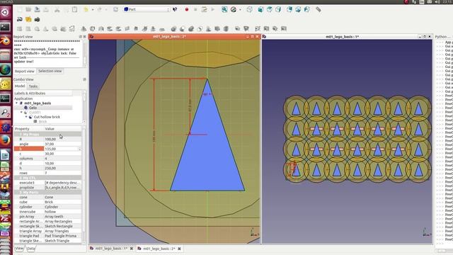
Task: Click the Labels & Attributes column header
Action: point(43,93)
